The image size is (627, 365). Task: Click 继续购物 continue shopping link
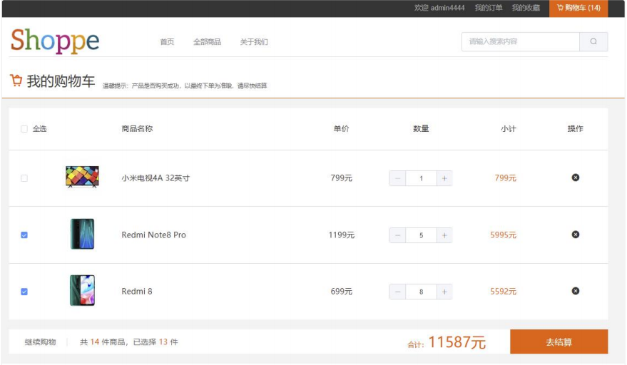click(x=41, y=341)
